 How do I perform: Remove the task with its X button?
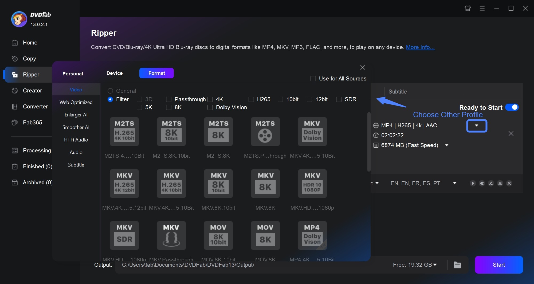(511, 133)
